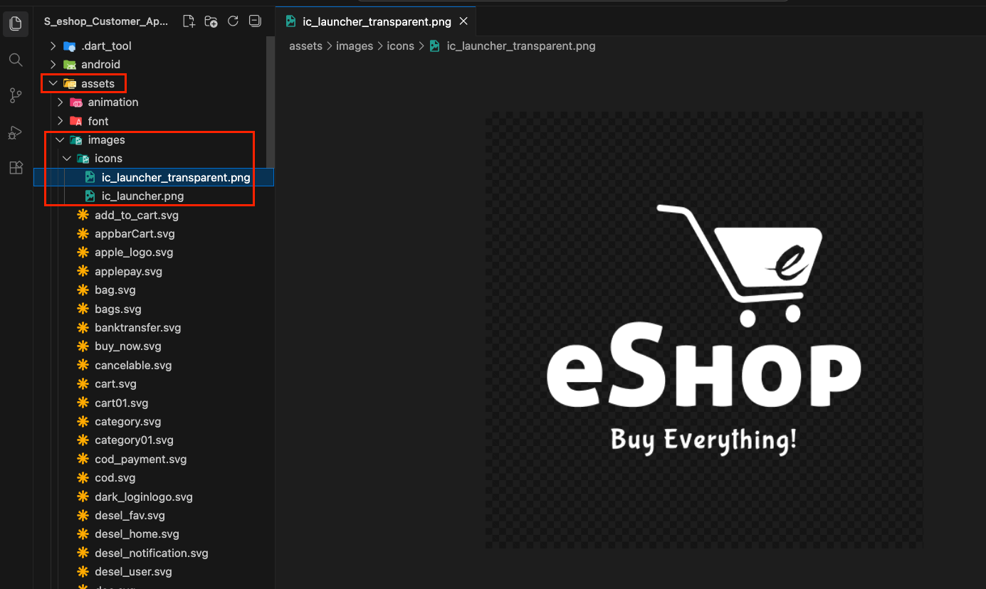
Task: Open the Source Control view
Action: (15, 95)
